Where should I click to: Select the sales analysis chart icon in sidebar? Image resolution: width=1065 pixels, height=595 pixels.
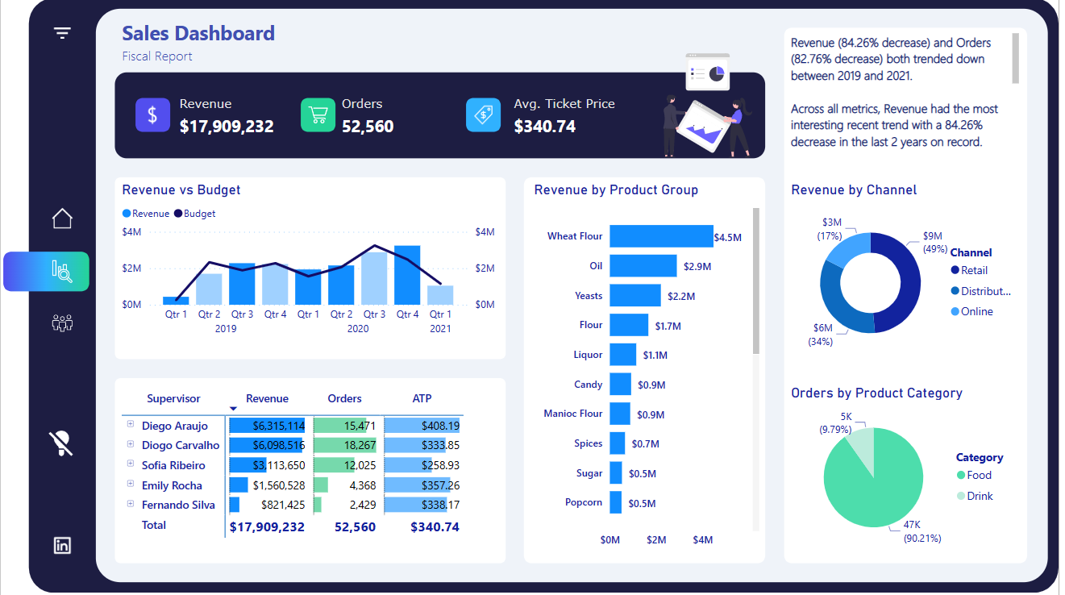click(62, 271)
